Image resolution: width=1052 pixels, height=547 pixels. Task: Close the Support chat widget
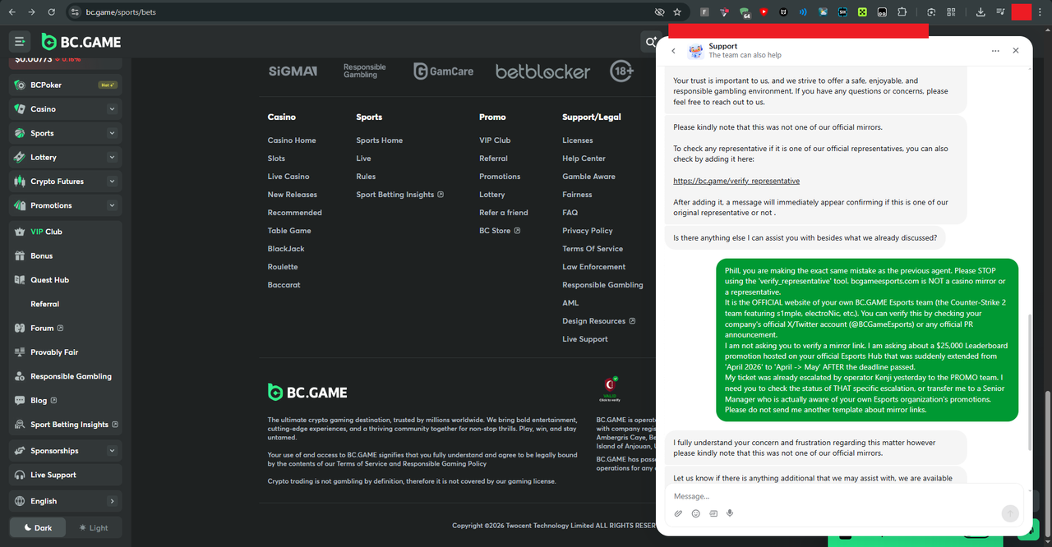(1016, 51)
